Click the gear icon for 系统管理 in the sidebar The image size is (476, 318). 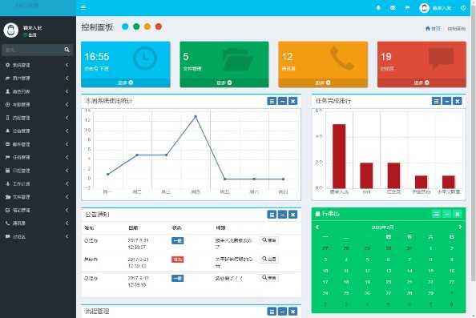point(7,65)
